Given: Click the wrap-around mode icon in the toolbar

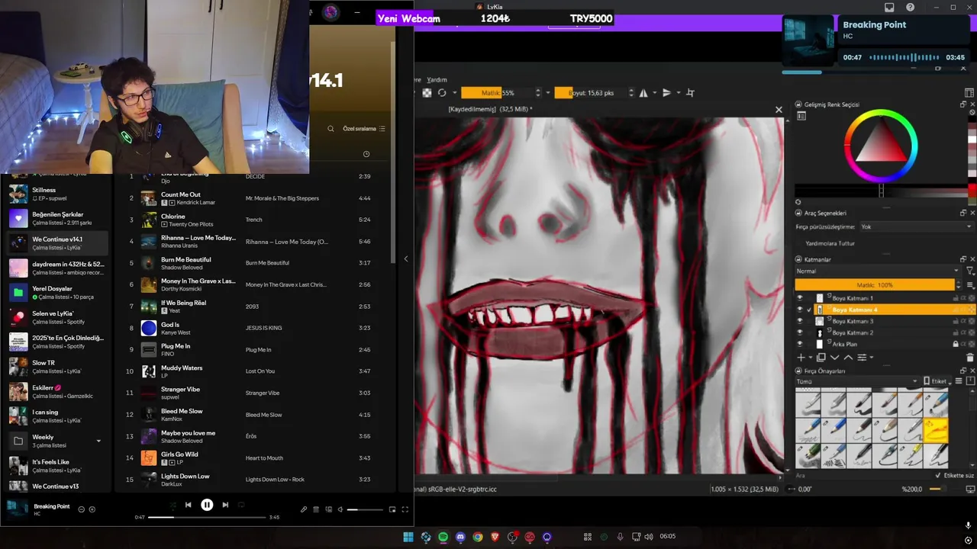Looking at the screenshot, I should coord(691,93).
